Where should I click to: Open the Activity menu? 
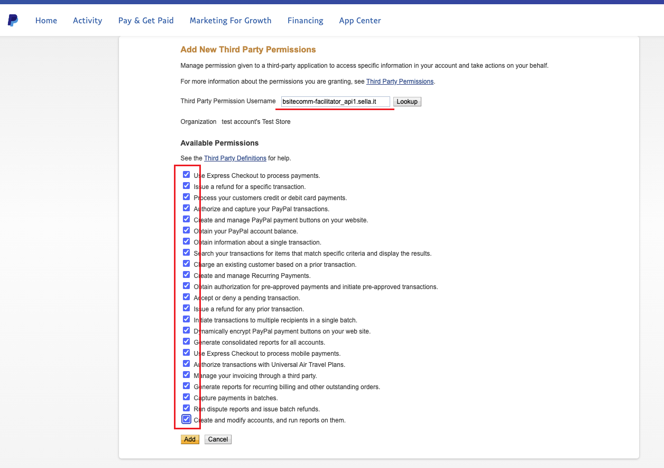[88, 21]
